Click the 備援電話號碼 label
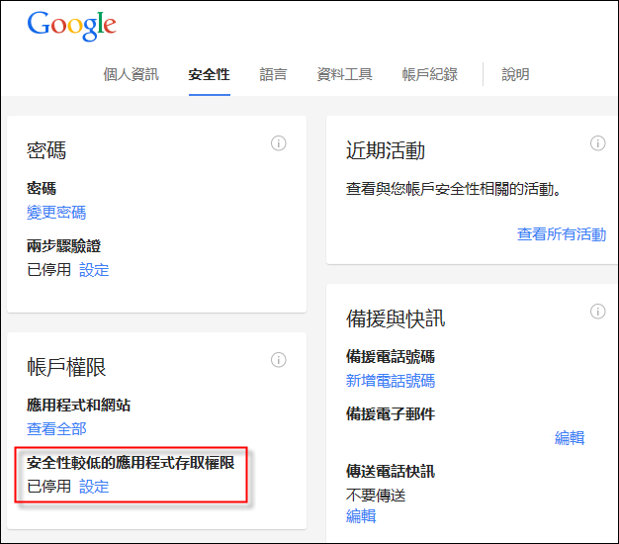This screenshot has height=544, width=619. (x=391, y=356)
